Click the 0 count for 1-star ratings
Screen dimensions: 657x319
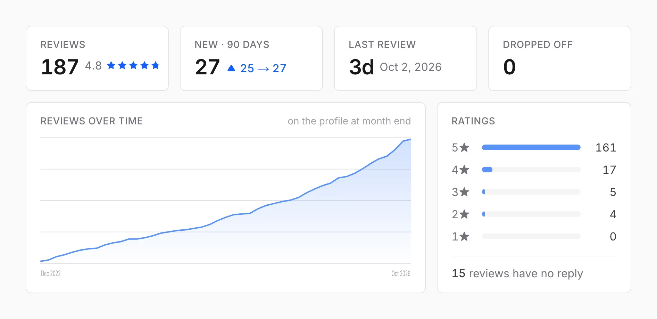click(613, 237)
